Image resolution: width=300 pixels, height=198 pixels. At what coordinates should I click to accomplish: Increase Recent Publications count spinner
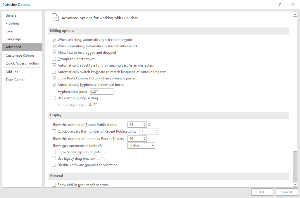[144, 123]
